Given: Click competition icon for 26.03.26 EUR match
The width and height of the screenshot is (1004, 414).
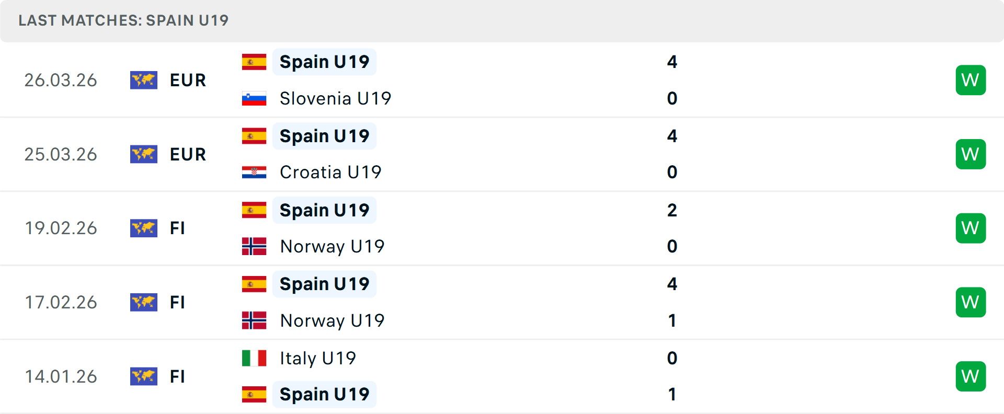Looking at the screenshot, I should 144,80.
